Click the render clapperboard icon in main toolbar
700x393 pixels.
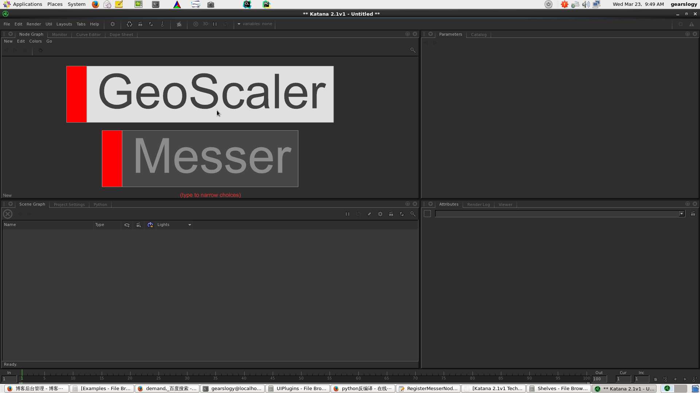tap(140, 24)
